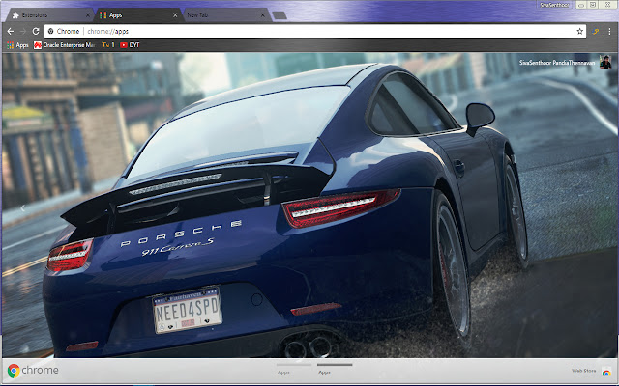Open the DYT YouTube bookmark
The height and width of the screenshot is (386, 619).
tap(130, 45)
